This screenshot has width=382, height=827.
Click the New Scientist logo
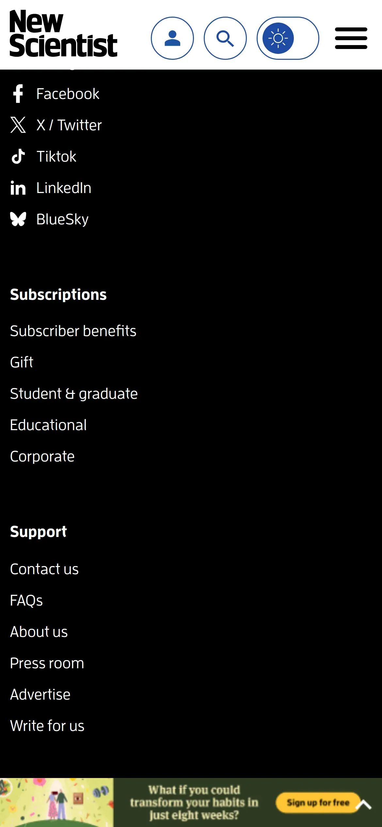(x=63, y=34)
